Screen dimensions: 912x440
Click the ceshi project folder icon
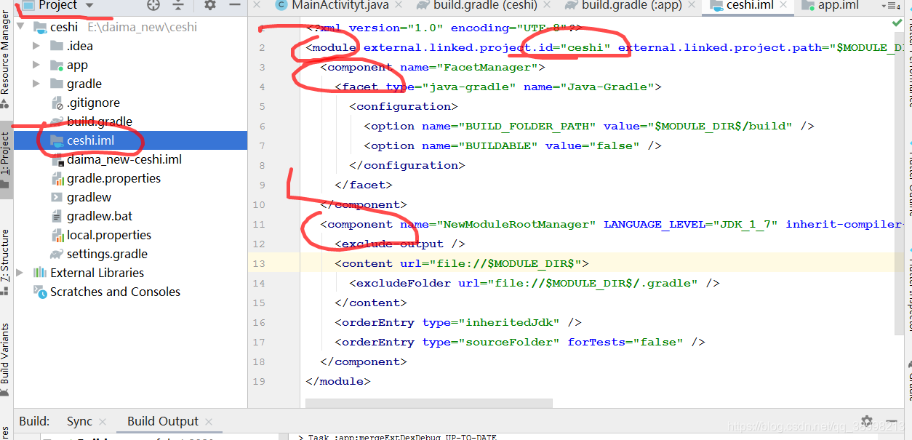[39, 28]
